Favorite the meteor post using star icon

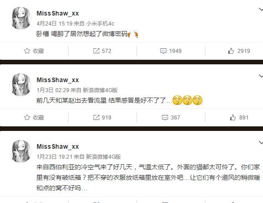(27, 117)
